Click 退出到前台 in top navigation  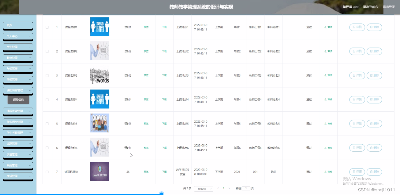[370, 6]
